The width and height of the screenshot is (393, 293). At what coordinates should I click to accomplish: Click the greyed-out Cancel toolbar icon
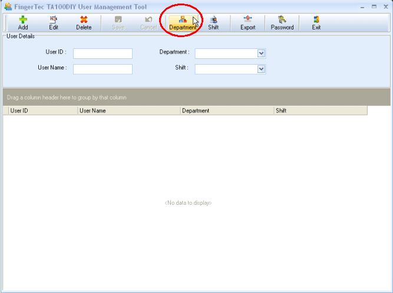[148, 23]
